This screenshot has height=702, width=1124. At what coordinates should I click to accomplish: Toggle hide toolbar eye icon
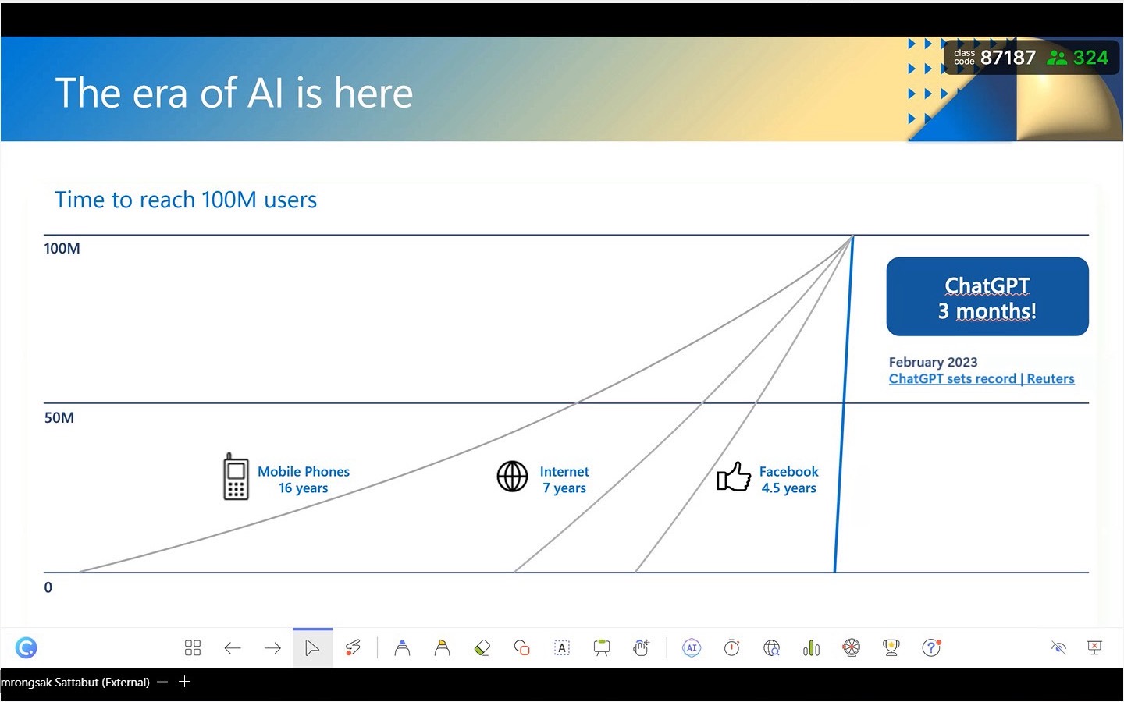(1058, 647)
